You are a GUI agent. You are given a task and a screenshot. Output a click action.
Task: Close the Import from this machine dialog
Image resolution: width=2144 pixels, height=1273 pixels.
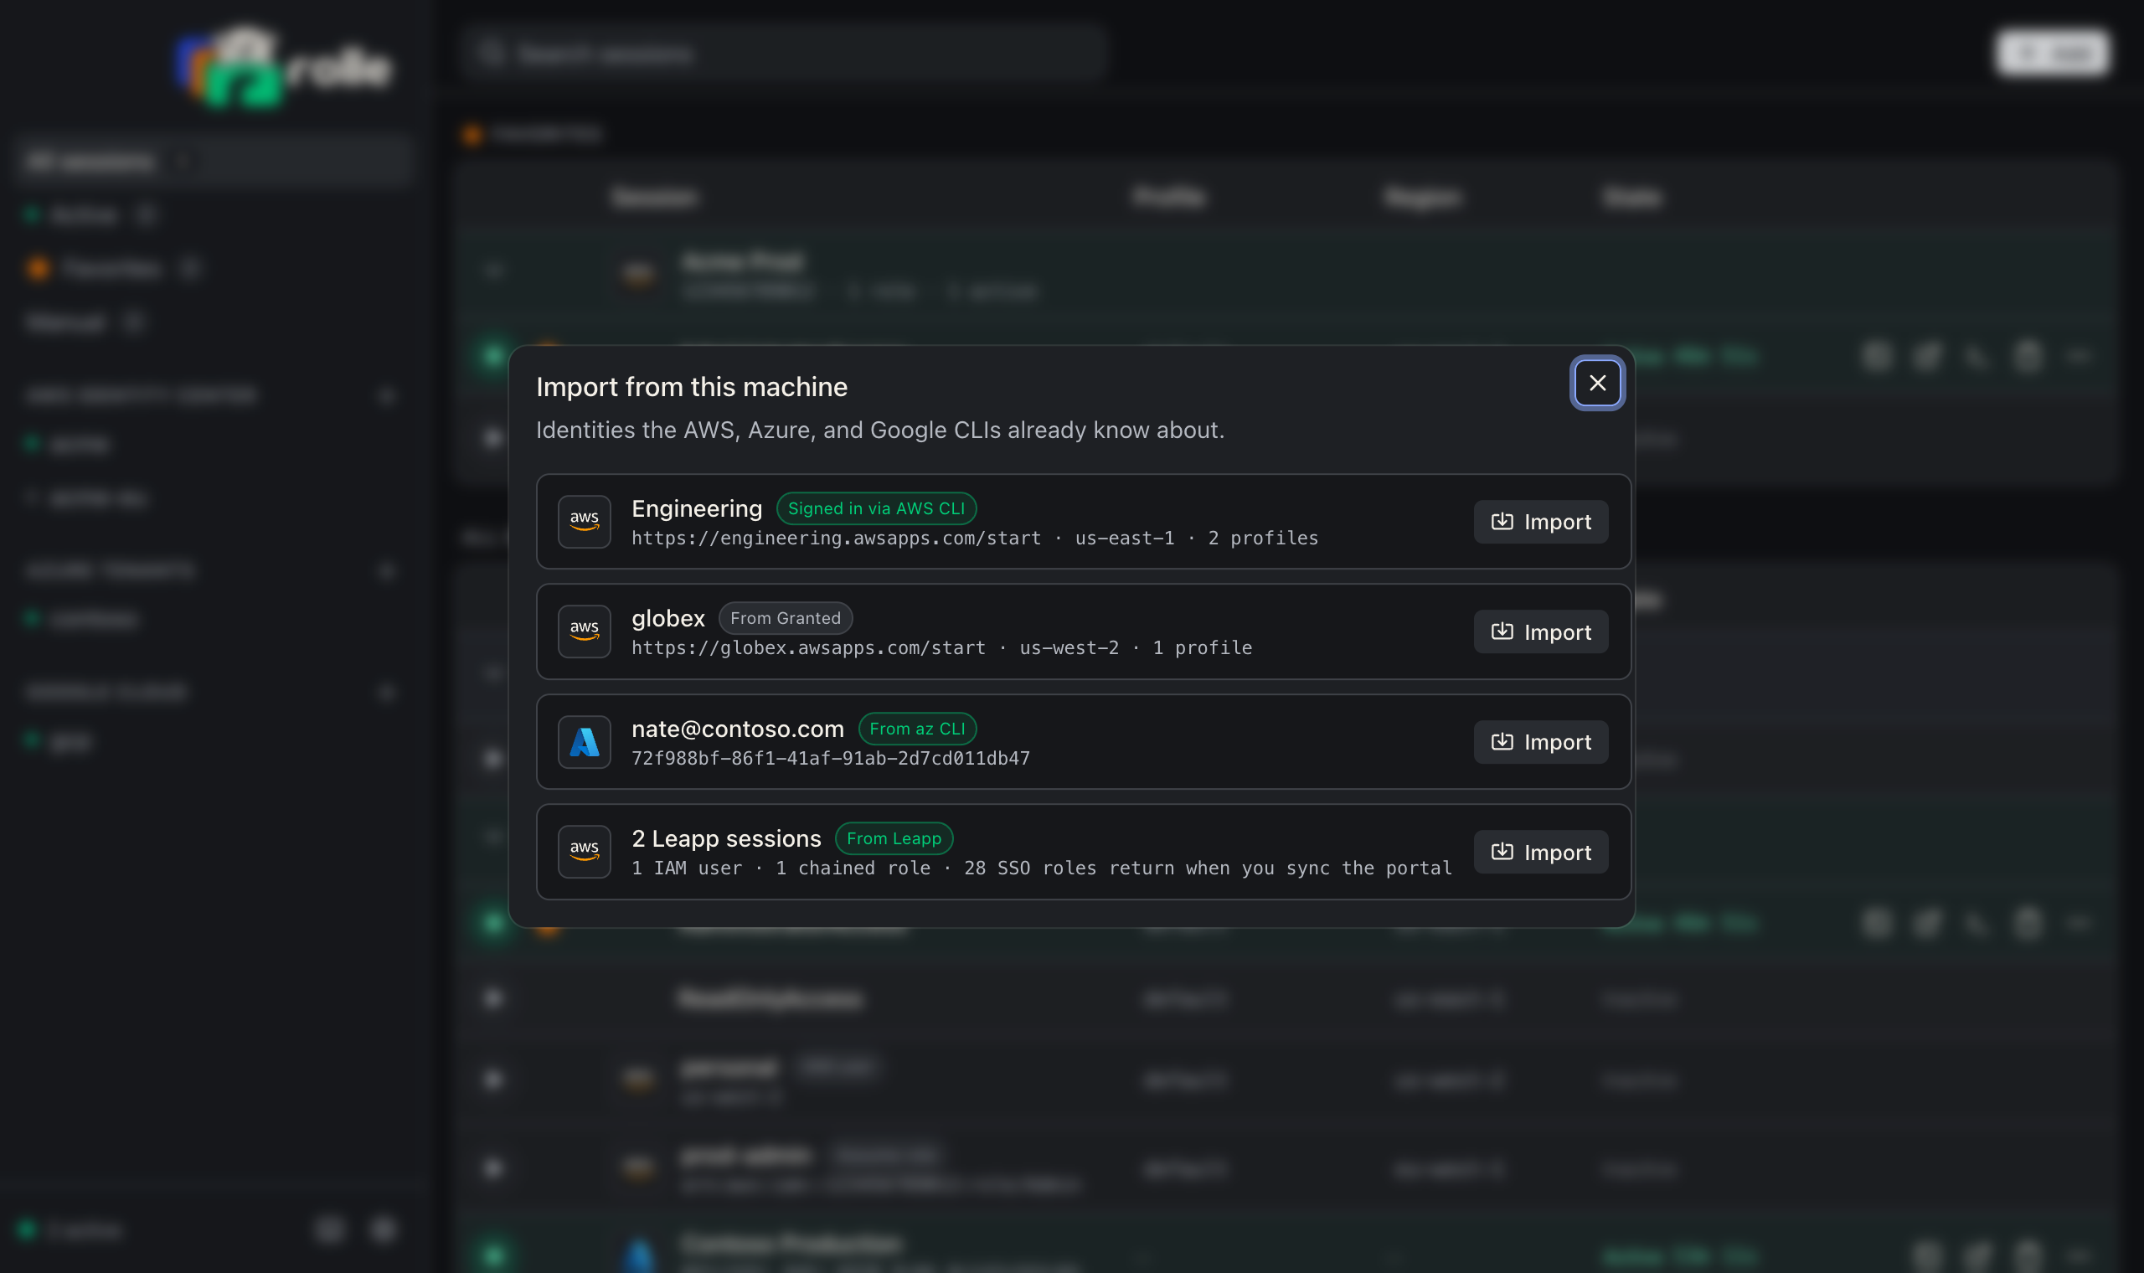coord(1597,383)
